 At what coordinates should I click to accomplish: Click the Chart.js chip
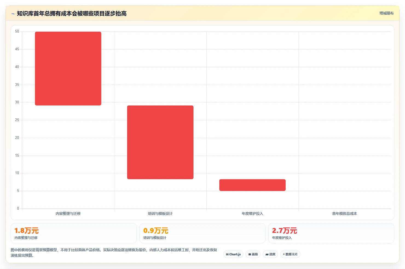coord(233,254)
